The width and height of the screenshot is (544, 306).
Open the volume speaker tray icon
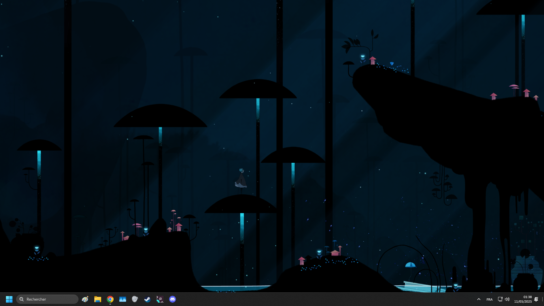point(507,299)
